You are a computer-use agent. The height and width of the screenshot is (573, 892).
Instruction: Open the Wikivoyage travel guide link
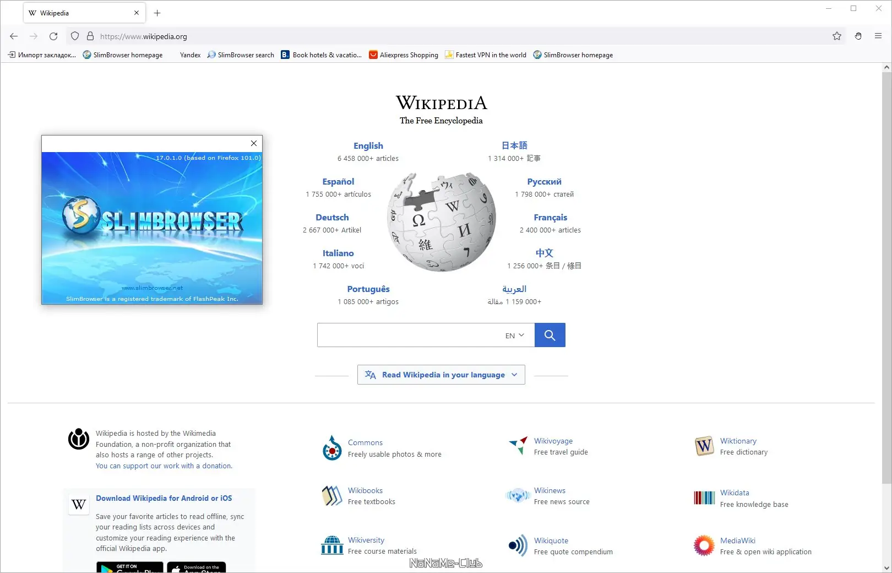[553, 441]
